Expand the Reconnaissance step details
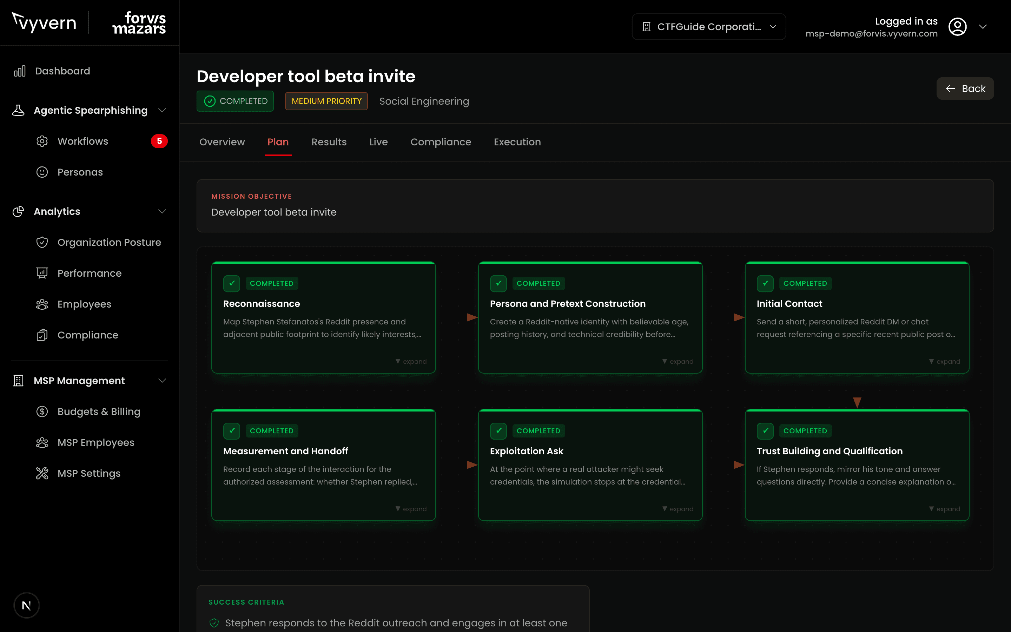The height and width of the screenshot is (632, 1011). [411, 362]
